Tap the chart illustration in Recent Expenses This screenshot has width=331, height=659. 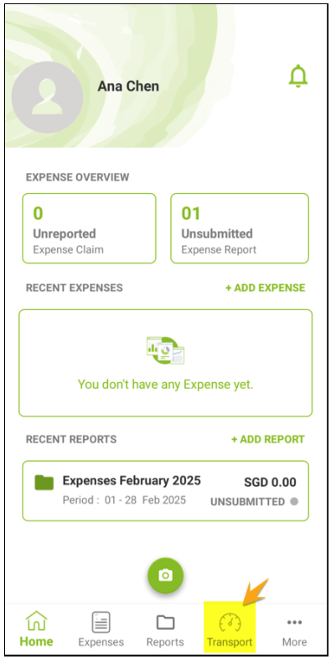165,350
